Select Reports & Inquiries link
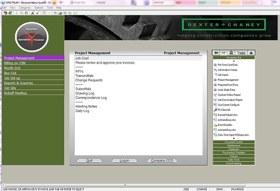The width and height of the screenshot is (280, 191). [x=34, y=83]
